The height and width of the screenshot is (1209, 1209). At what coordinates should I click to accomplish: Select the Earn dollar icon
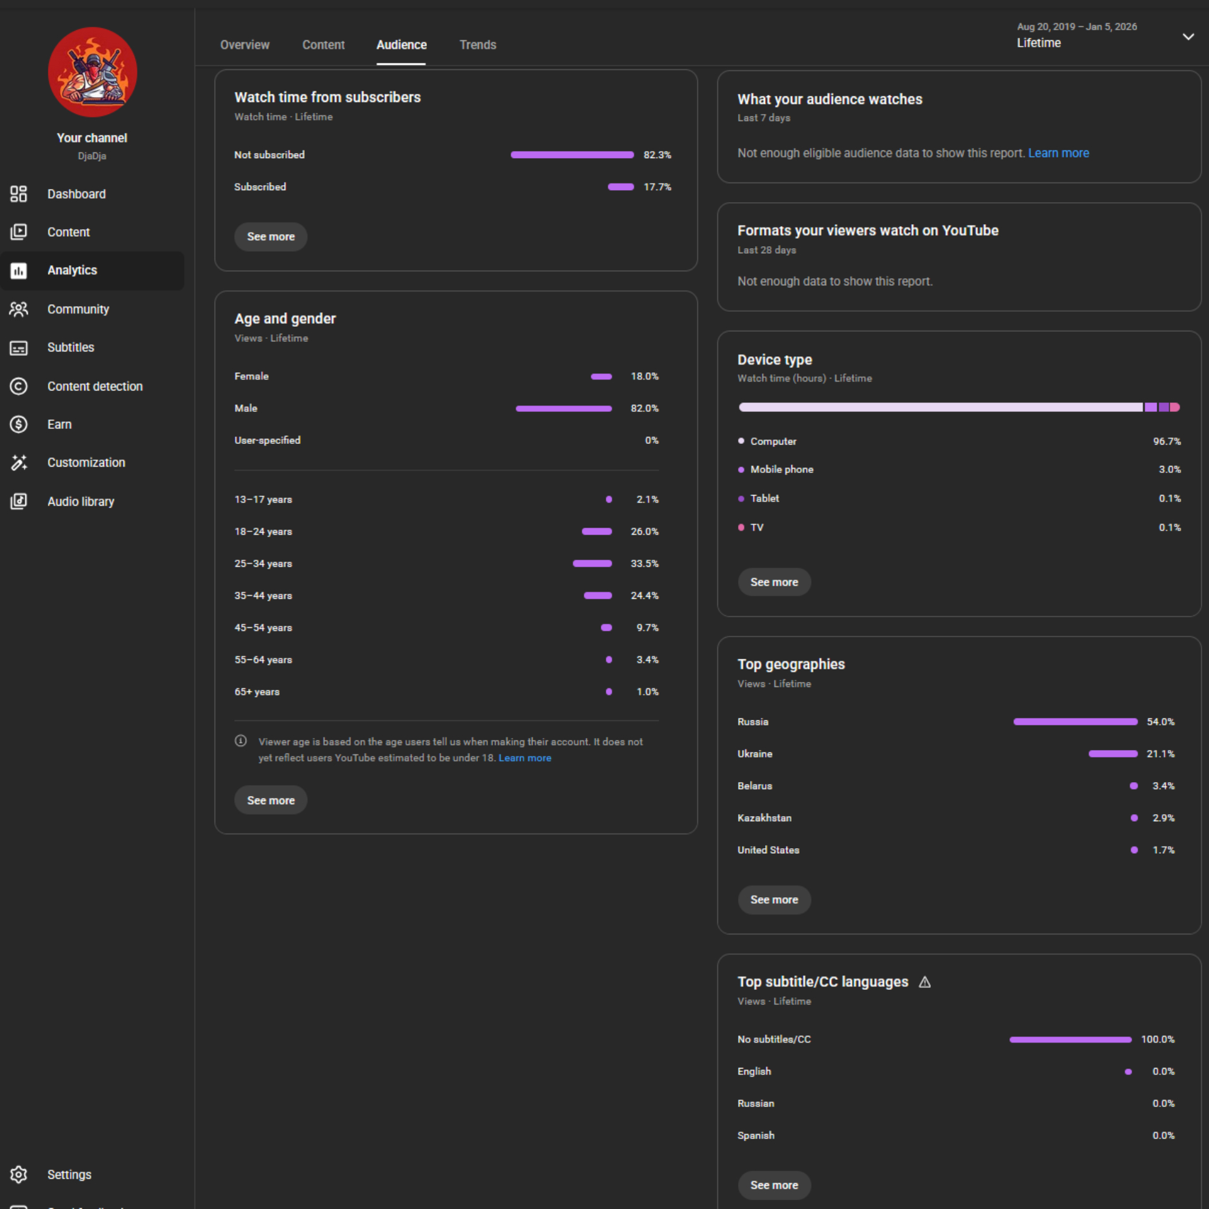point(19,424)
